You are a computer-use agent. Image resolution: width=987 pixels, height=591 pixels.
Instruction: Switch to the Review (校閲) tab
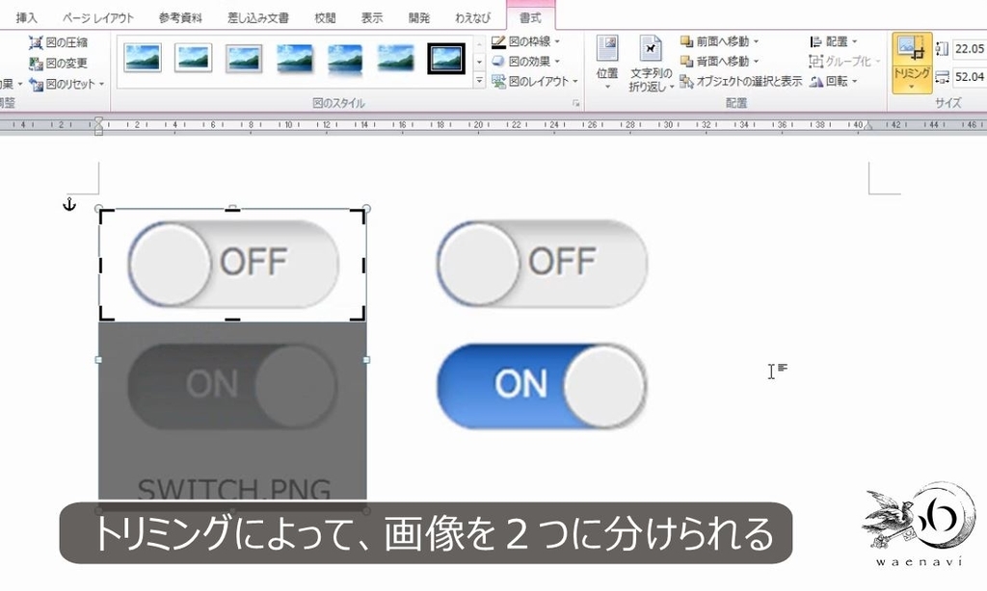pos(325,17)
